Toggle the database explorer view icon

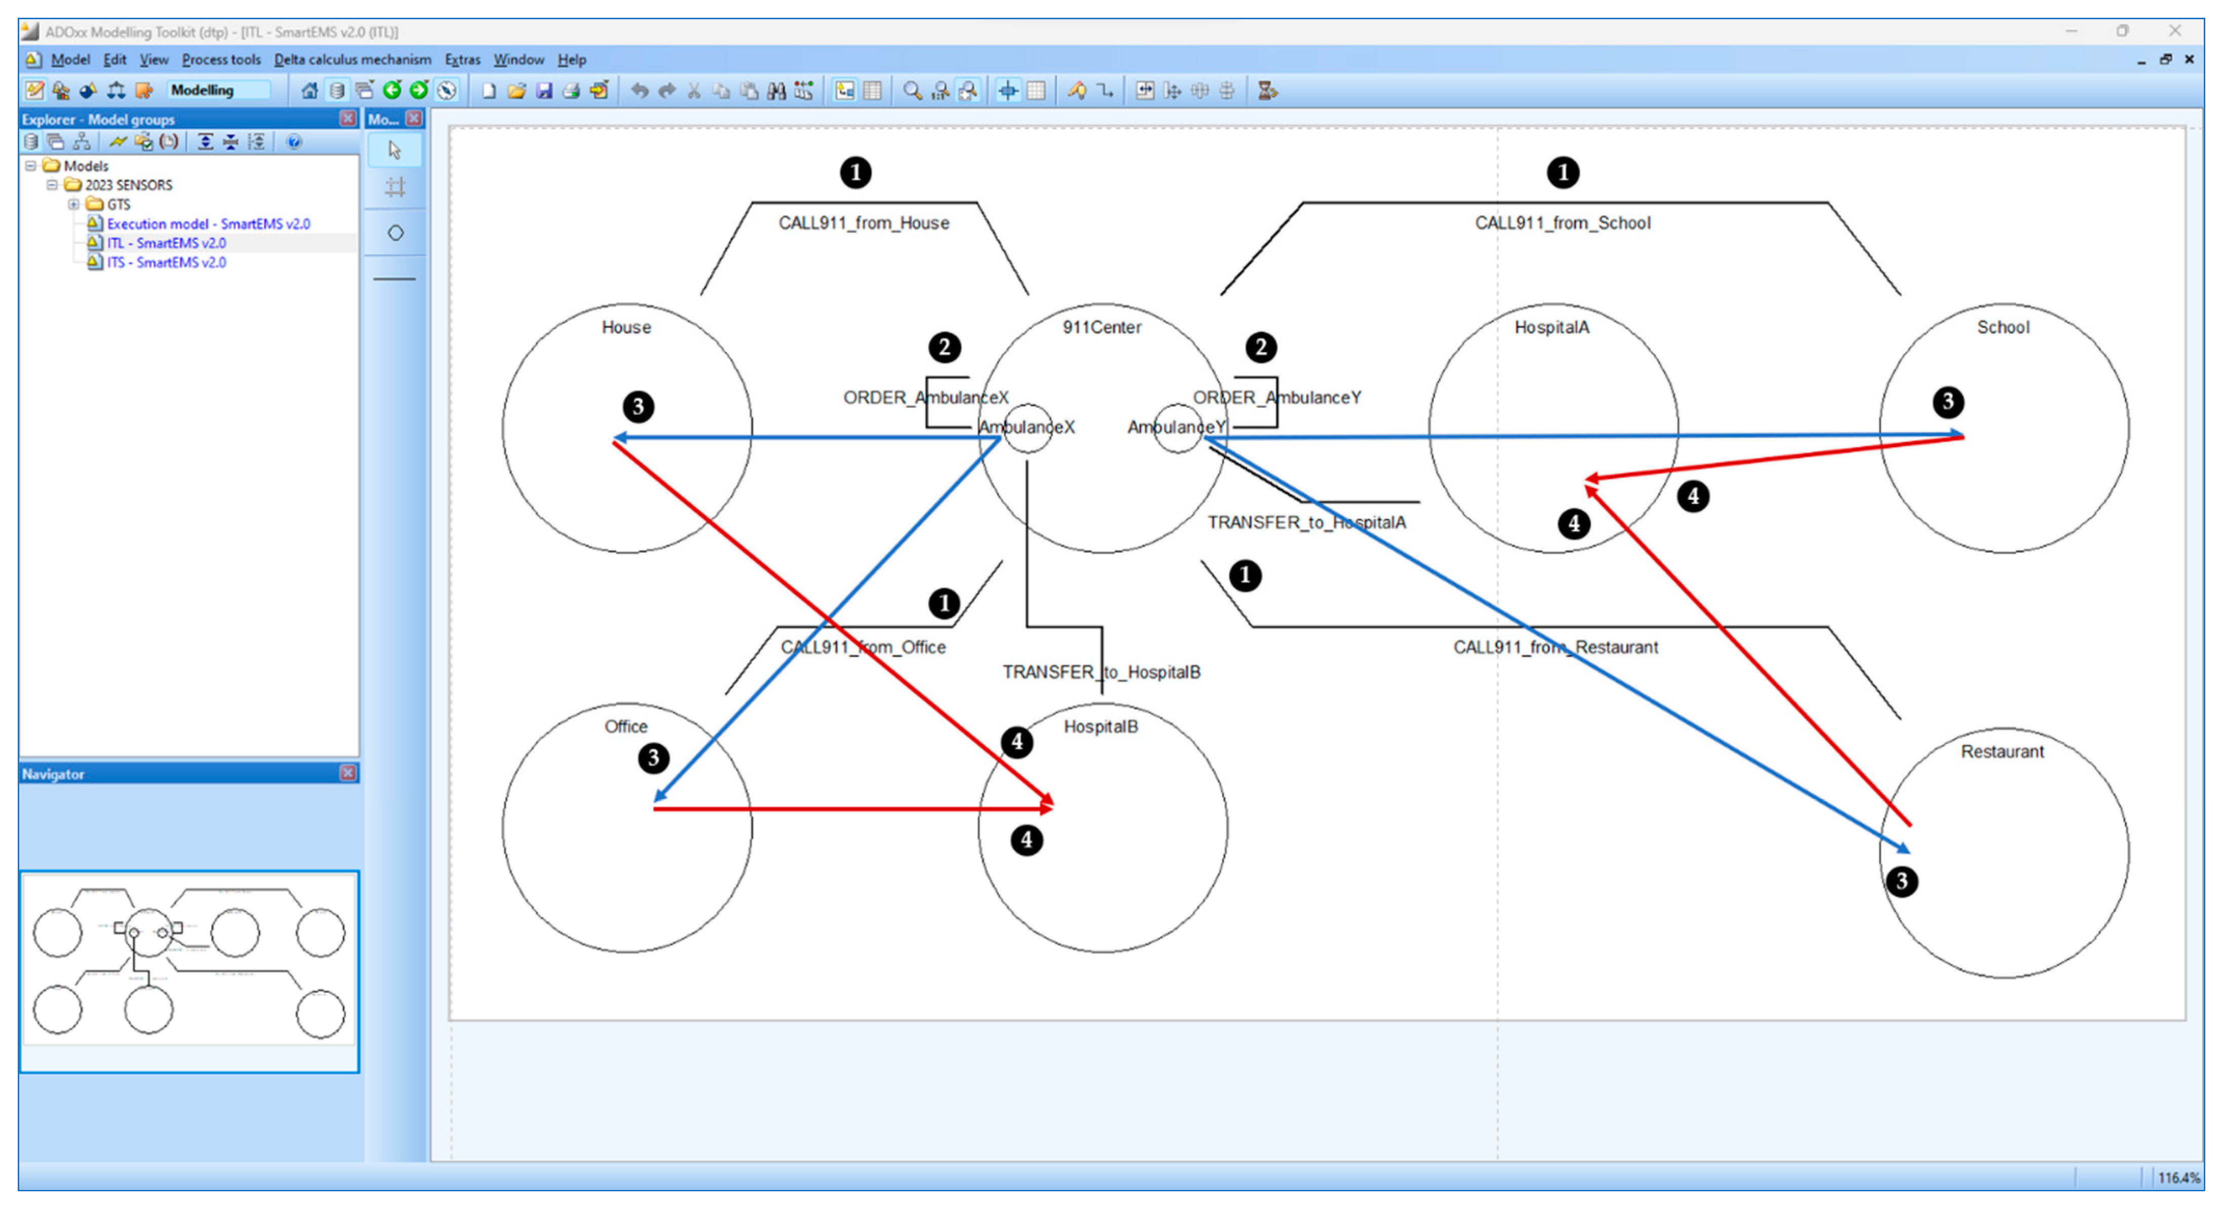[x=338, y=91]
